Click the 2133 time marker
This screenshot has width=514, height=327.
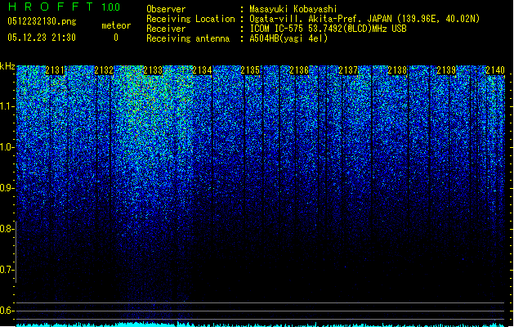[153, 70]
